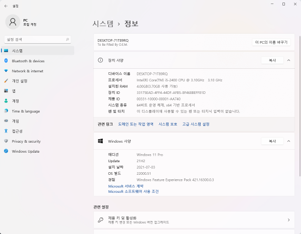Click the key icon for 제품 키 및 활성화
Screen dimensions: 301x234
click(100, 220)
